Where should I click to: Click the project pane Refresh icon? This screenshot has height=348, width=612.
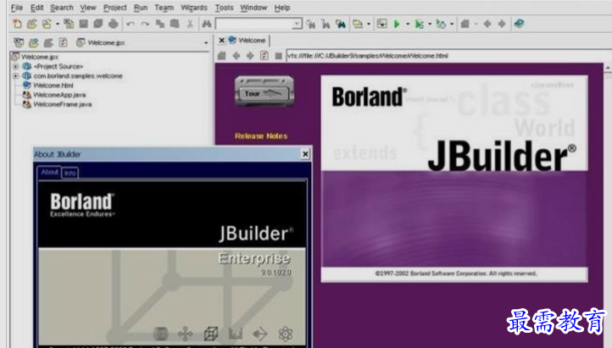point(64,42)
